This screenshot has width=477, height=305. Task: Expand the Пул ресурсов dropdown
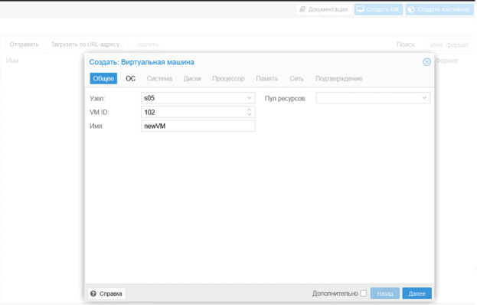pos(424,98)
